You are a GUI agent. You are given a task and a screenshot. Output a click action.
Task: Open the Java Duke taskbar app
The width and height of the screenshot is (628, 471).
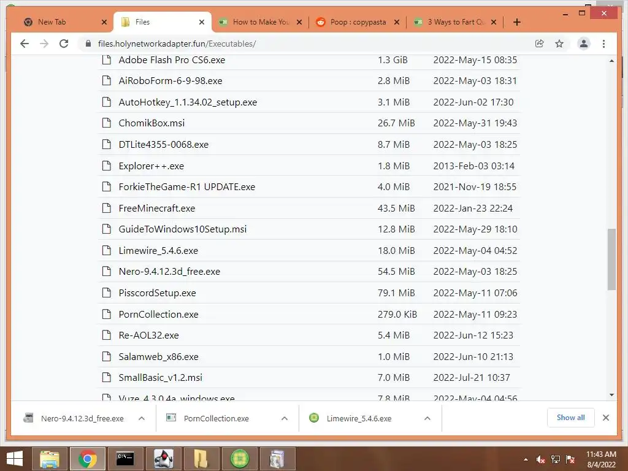163,459
